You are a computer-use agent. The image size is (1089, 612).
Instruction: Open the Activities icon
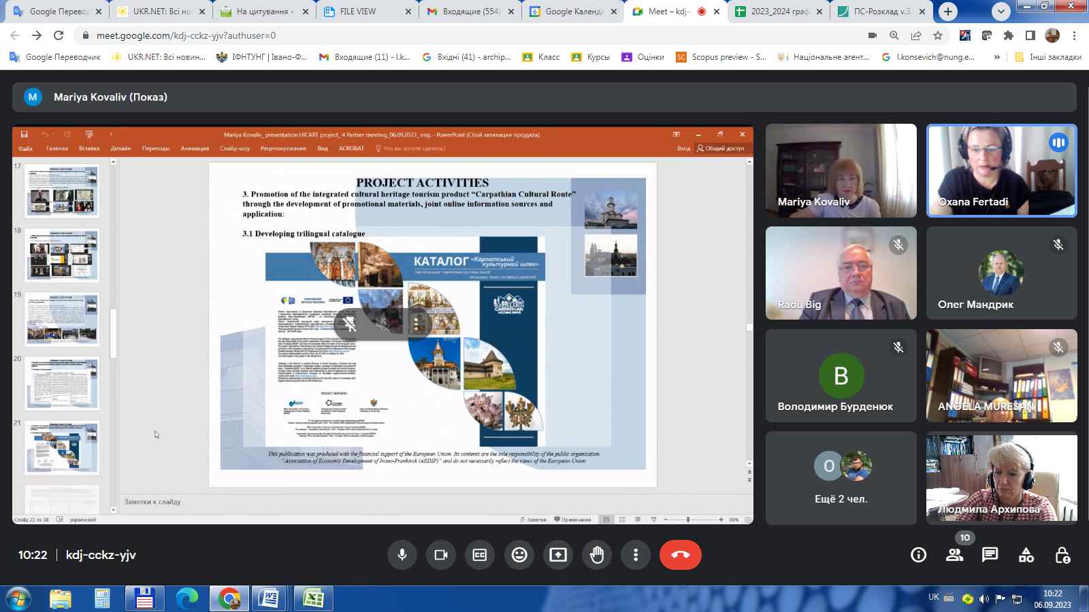[1026, 556]
